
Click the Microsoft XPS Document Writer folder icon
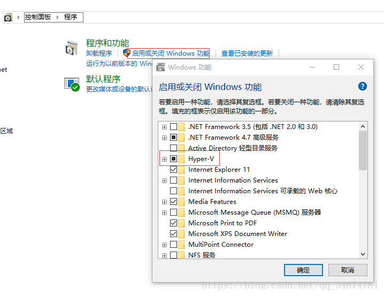click(x=181, y=234)
